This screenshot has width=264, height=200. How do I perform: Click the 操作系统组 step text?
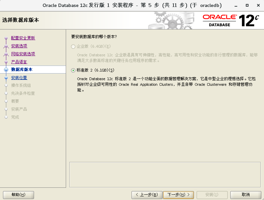(21, 85)
